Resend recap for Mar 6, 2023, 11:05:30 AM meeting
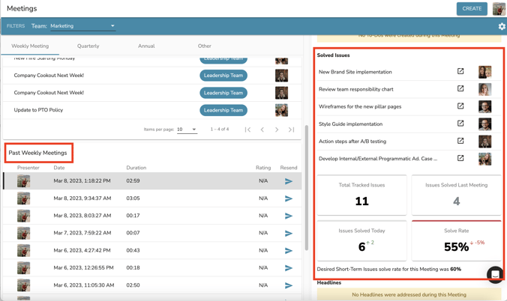 pos(289,285)
